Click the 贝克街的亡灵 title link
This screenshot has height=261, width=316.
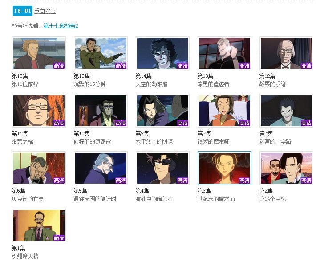(28, 199)
